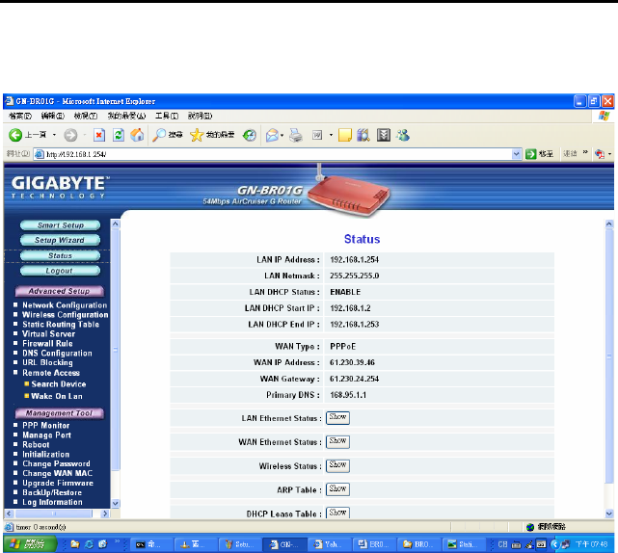Open the Search magnifier tool

(159, 135)
